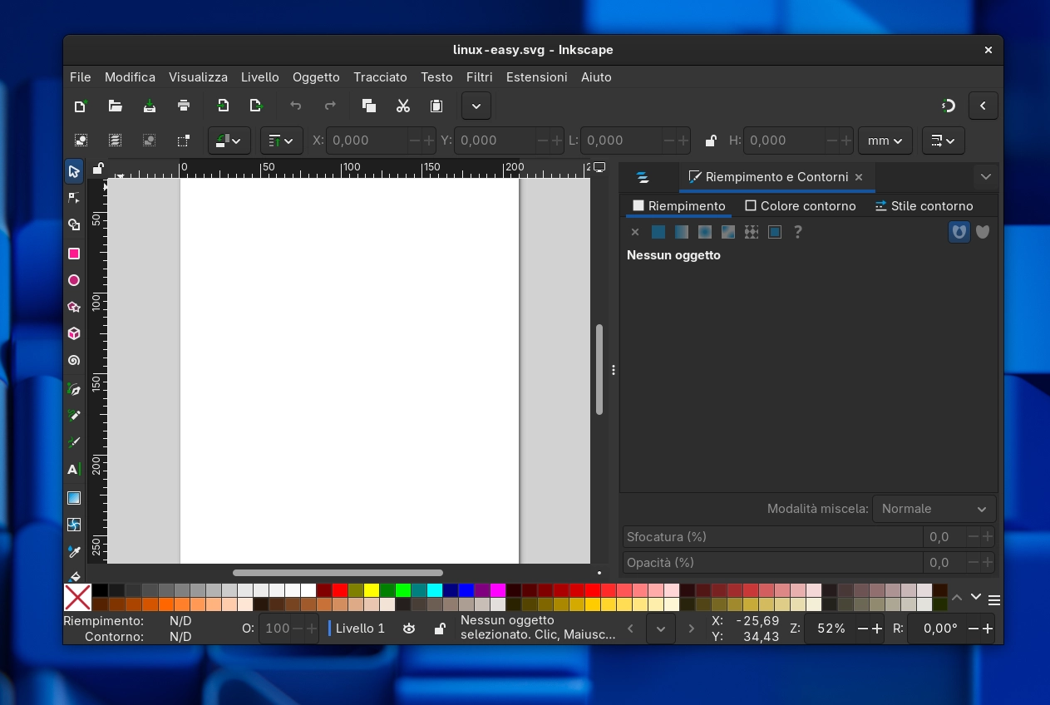Collapse the right dock with the chevron arrow
Image resolution: width=1050 pixels, height=705 pixels.
983,106
